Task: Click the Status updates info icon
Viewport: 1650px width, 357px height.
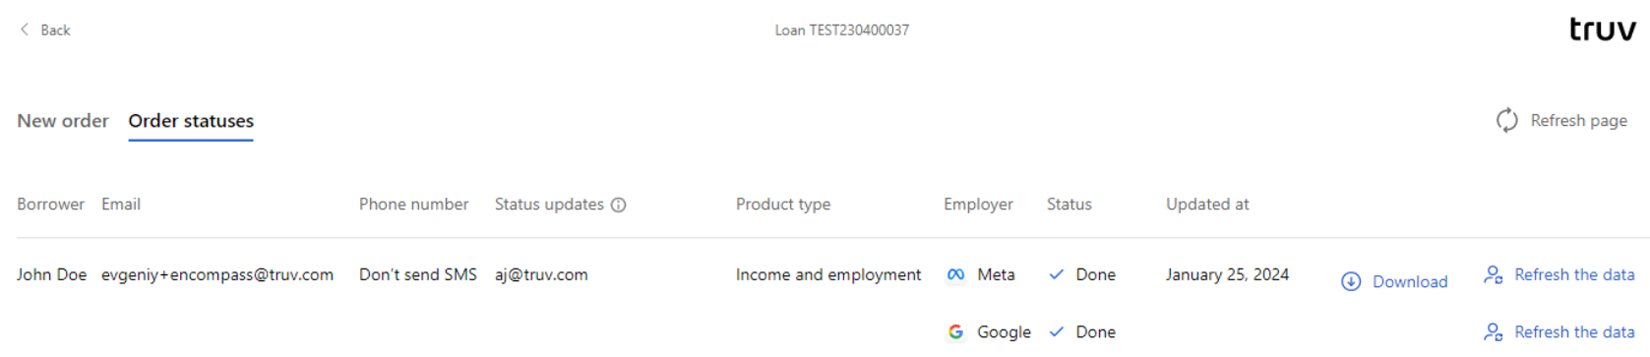Action: pyautogui.click(x=619, y=205)
